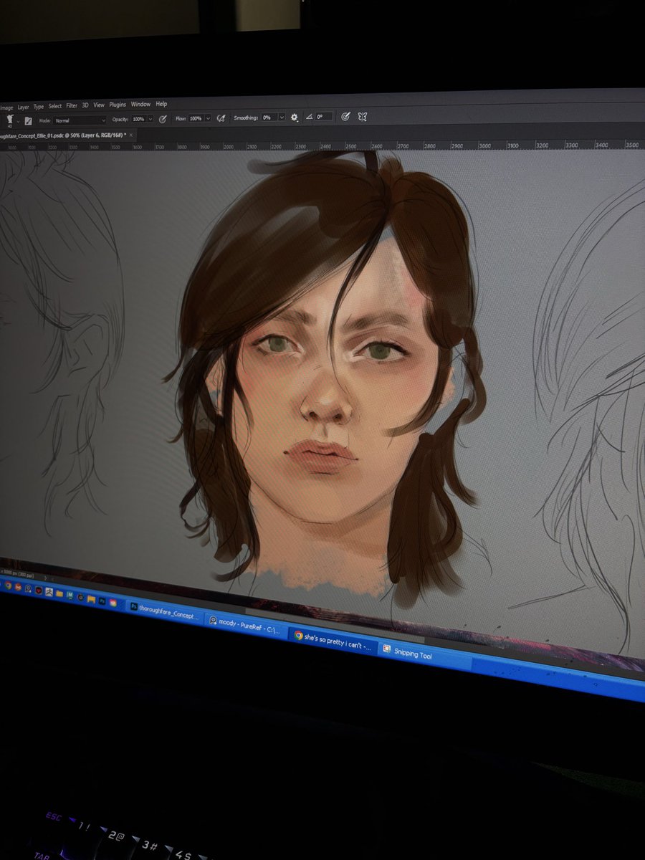Open smoothing options gear
This screenshot has height=860, width=645.
294,117
